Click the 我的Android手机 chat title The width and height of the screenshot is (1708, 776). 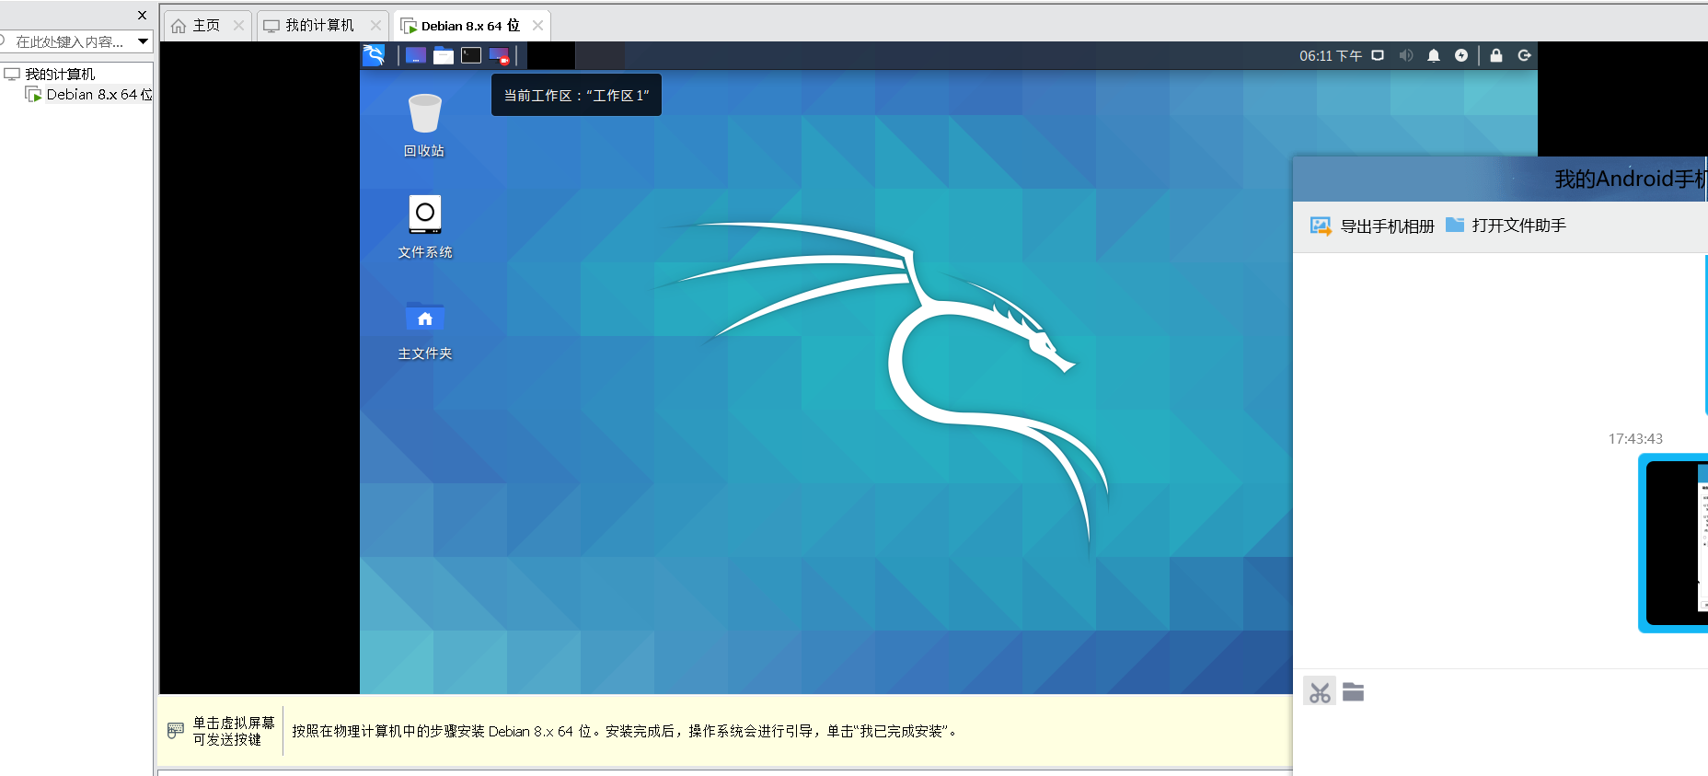1631,179
